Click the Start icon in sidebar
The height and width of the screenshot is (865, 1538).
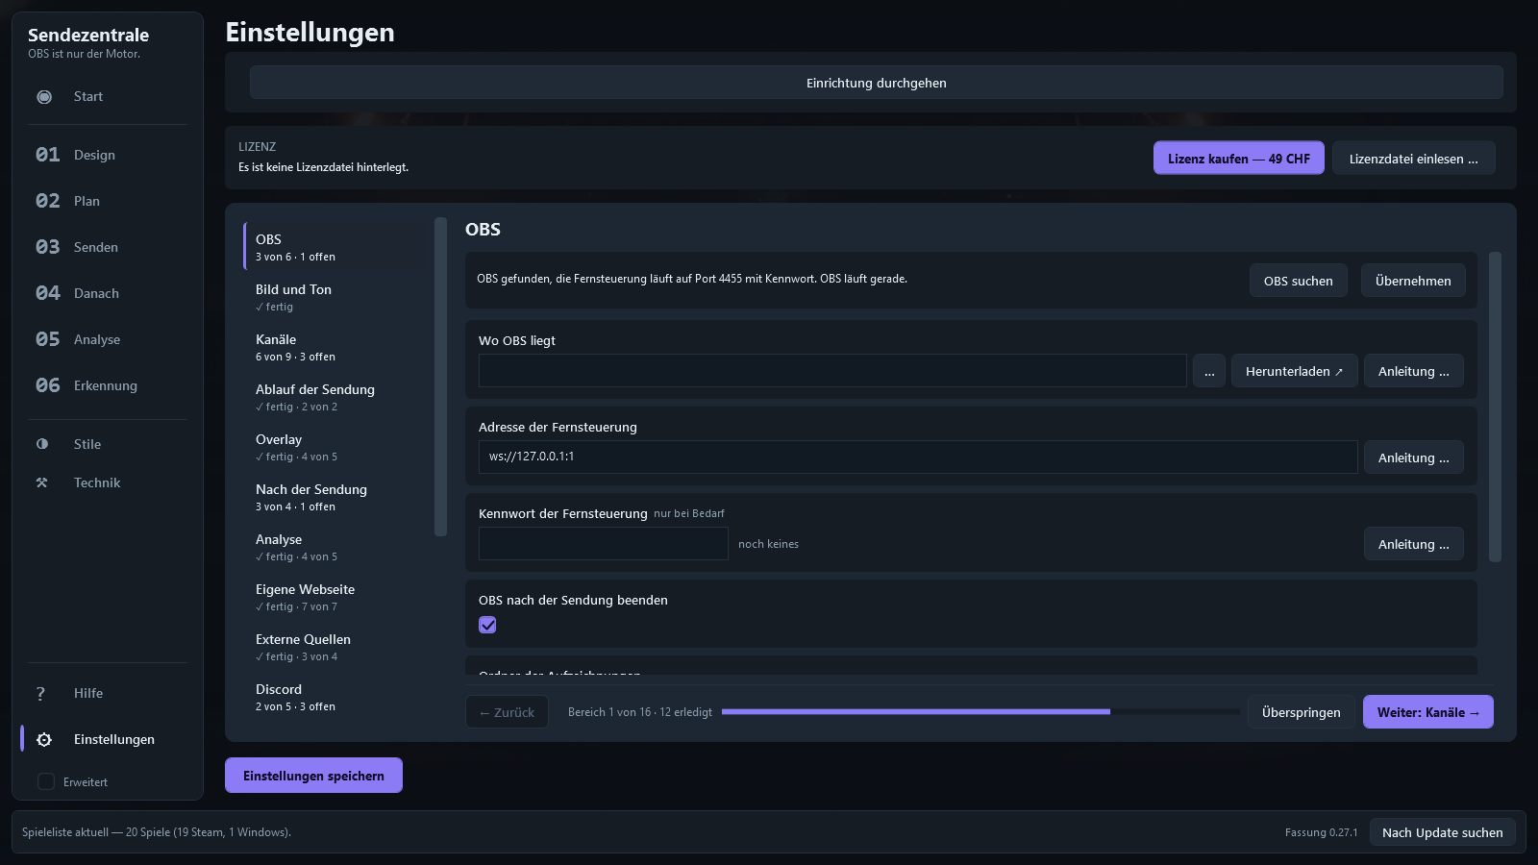click(44, 96)
